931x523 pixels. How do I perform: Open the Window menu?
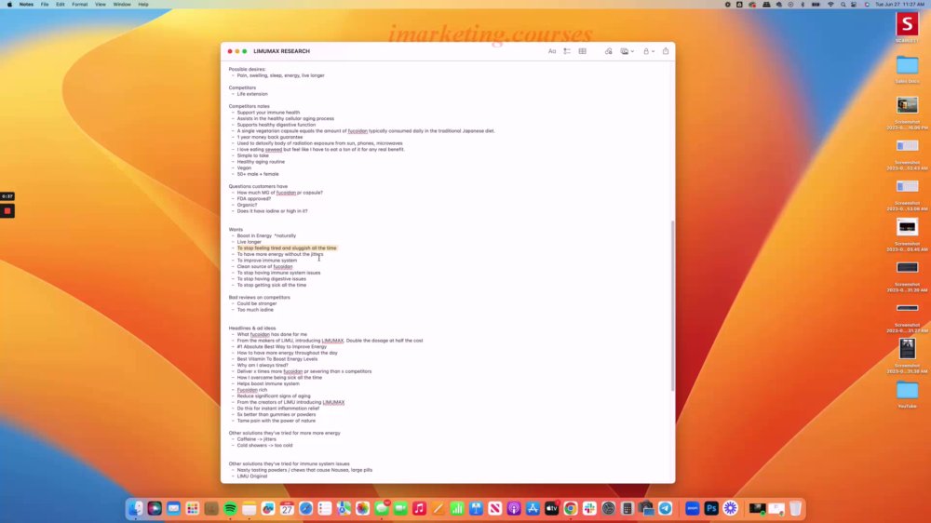point(122,4)
